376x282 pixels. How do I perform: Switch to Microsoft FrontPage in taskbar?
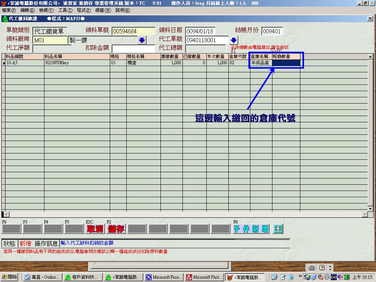coord(163,277)
